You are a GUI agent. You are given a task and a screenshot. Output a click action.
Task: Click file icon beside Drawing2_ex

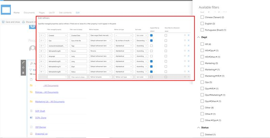(x=31, y=134)
